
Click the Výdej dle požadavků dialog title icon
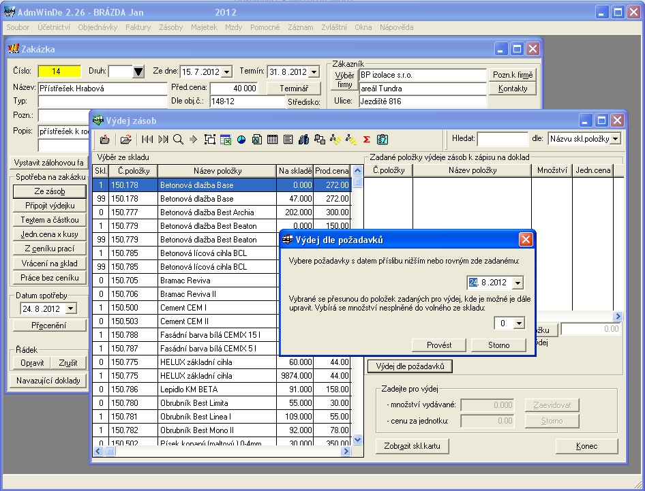[288, 240]
